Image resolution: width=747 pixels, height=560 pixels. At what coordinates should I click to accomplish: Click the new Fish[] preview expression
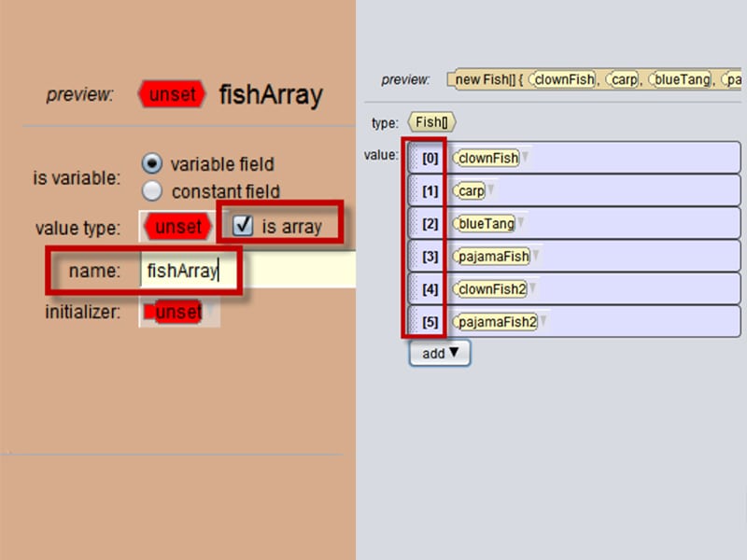(x=594, y=79)
